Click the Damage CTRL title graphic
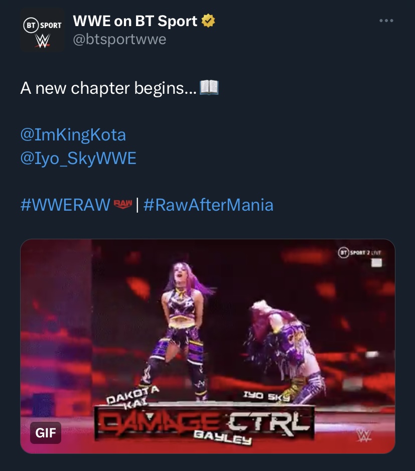 click(x=204, y=423)
